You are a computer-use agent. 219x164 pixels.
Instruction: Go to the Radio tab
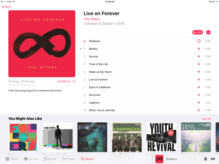68,159
